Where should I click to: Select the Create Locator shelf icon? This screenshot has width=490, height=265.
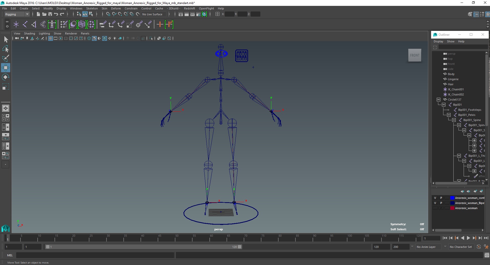point(16,25)
